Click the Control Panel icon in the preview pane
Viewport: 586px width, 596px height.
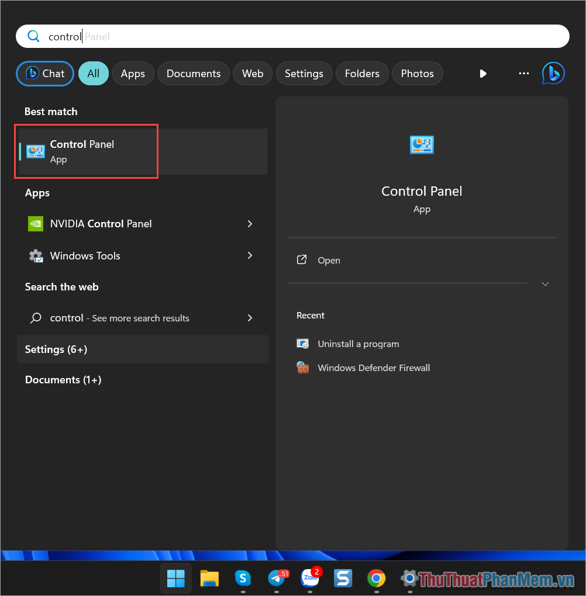click(421, 144)
